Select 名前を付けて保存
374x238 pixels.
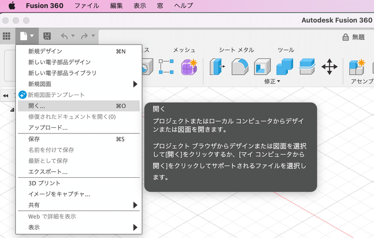point(79,150)
